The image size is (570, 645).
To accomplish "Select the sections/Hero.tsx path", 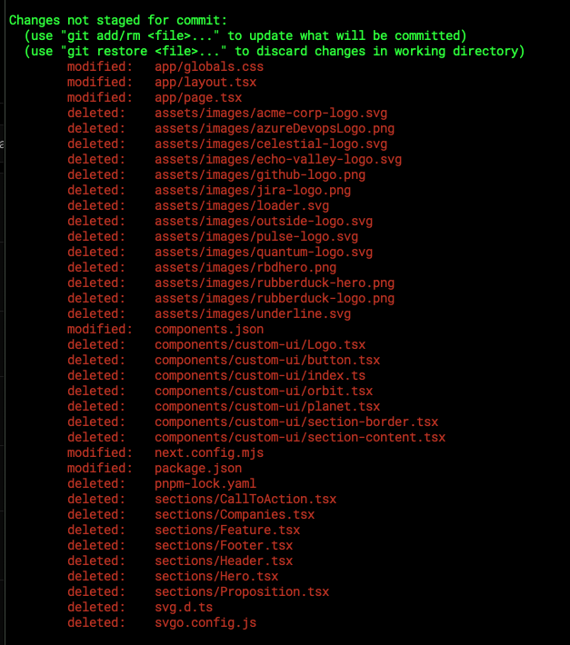I will pos(216,576).
